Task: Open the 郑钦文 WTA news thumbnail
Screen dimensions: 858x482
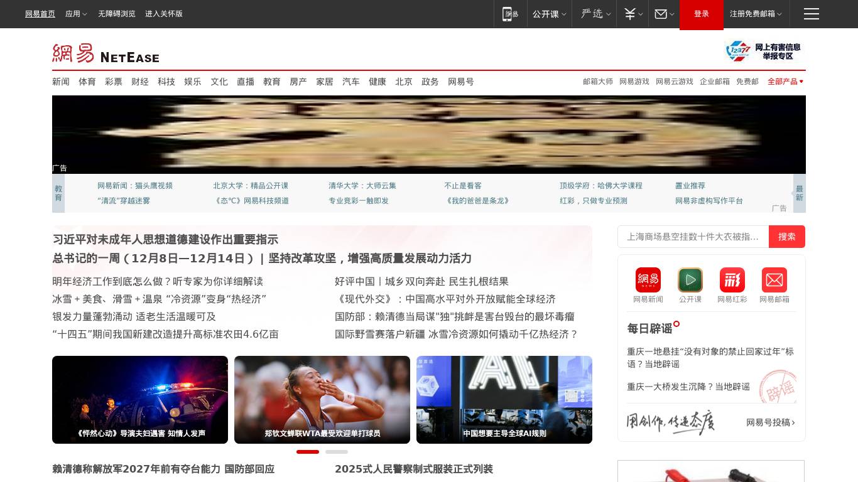Action: point(322,400)
